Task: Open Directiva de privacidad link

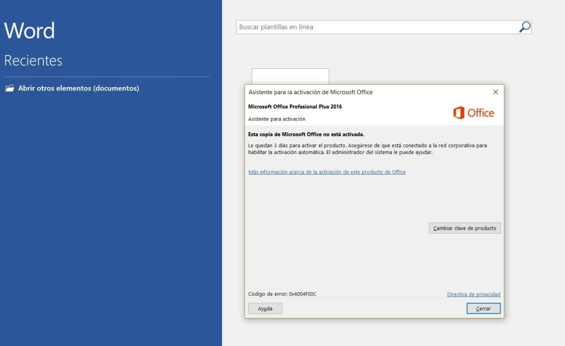Action: 473,294
